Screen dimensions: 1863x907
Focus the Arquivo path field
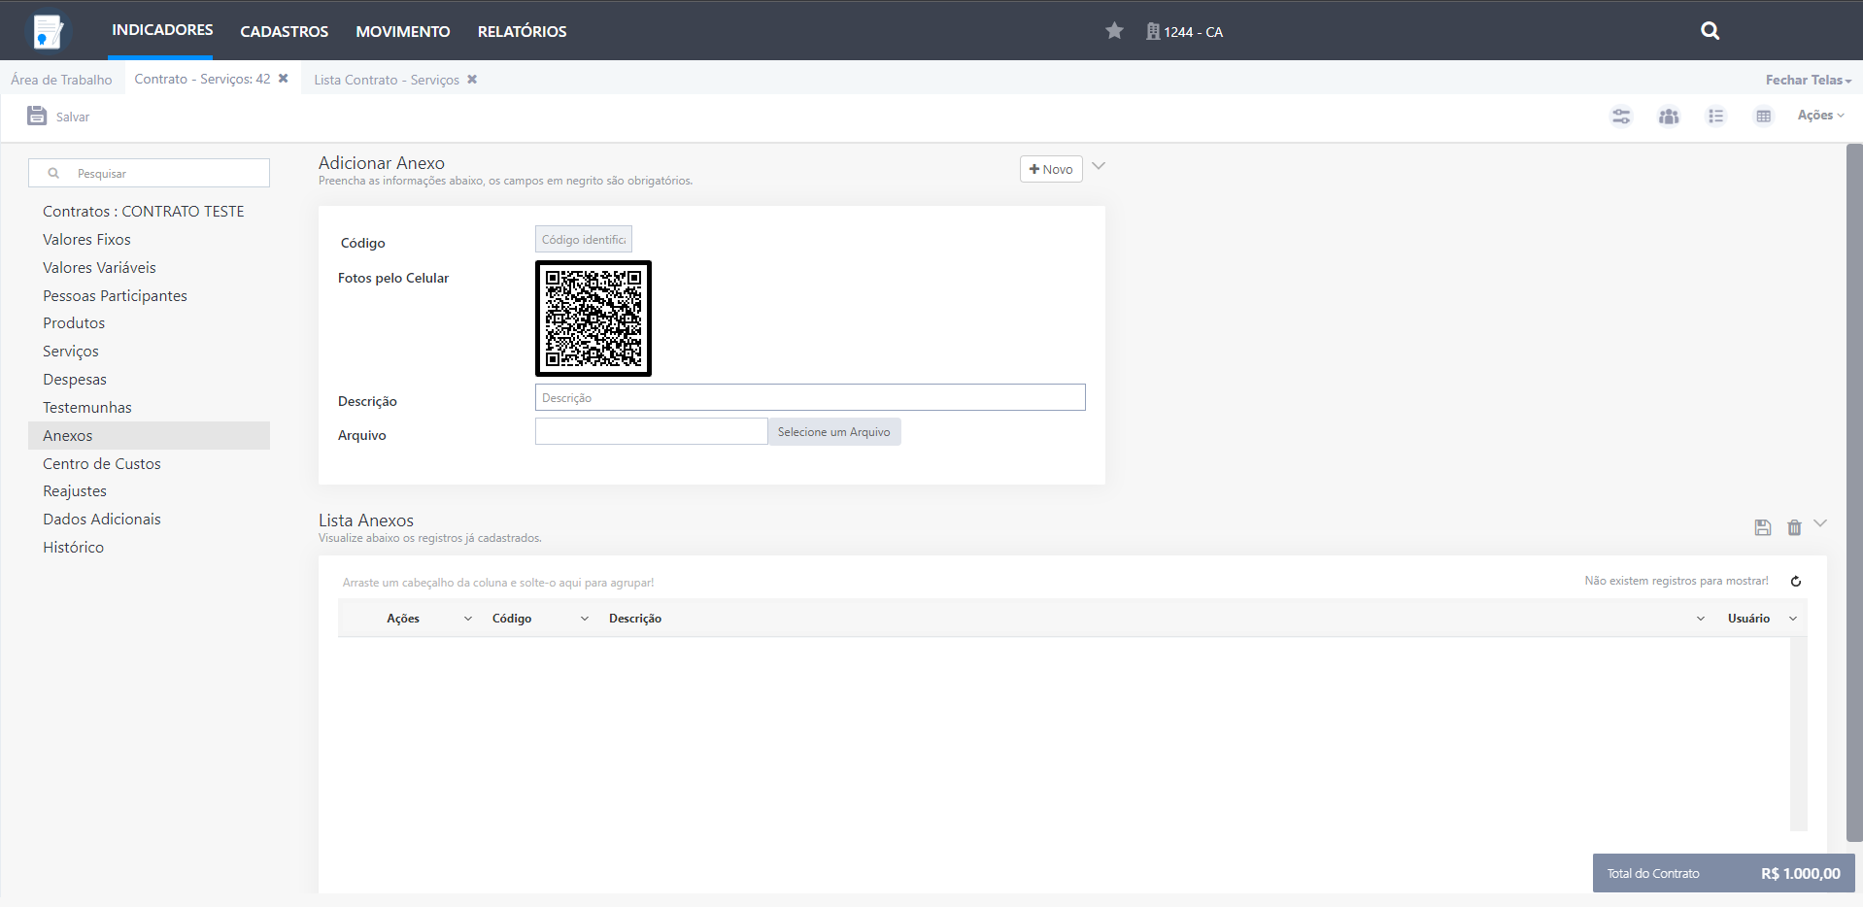[652, 431]
